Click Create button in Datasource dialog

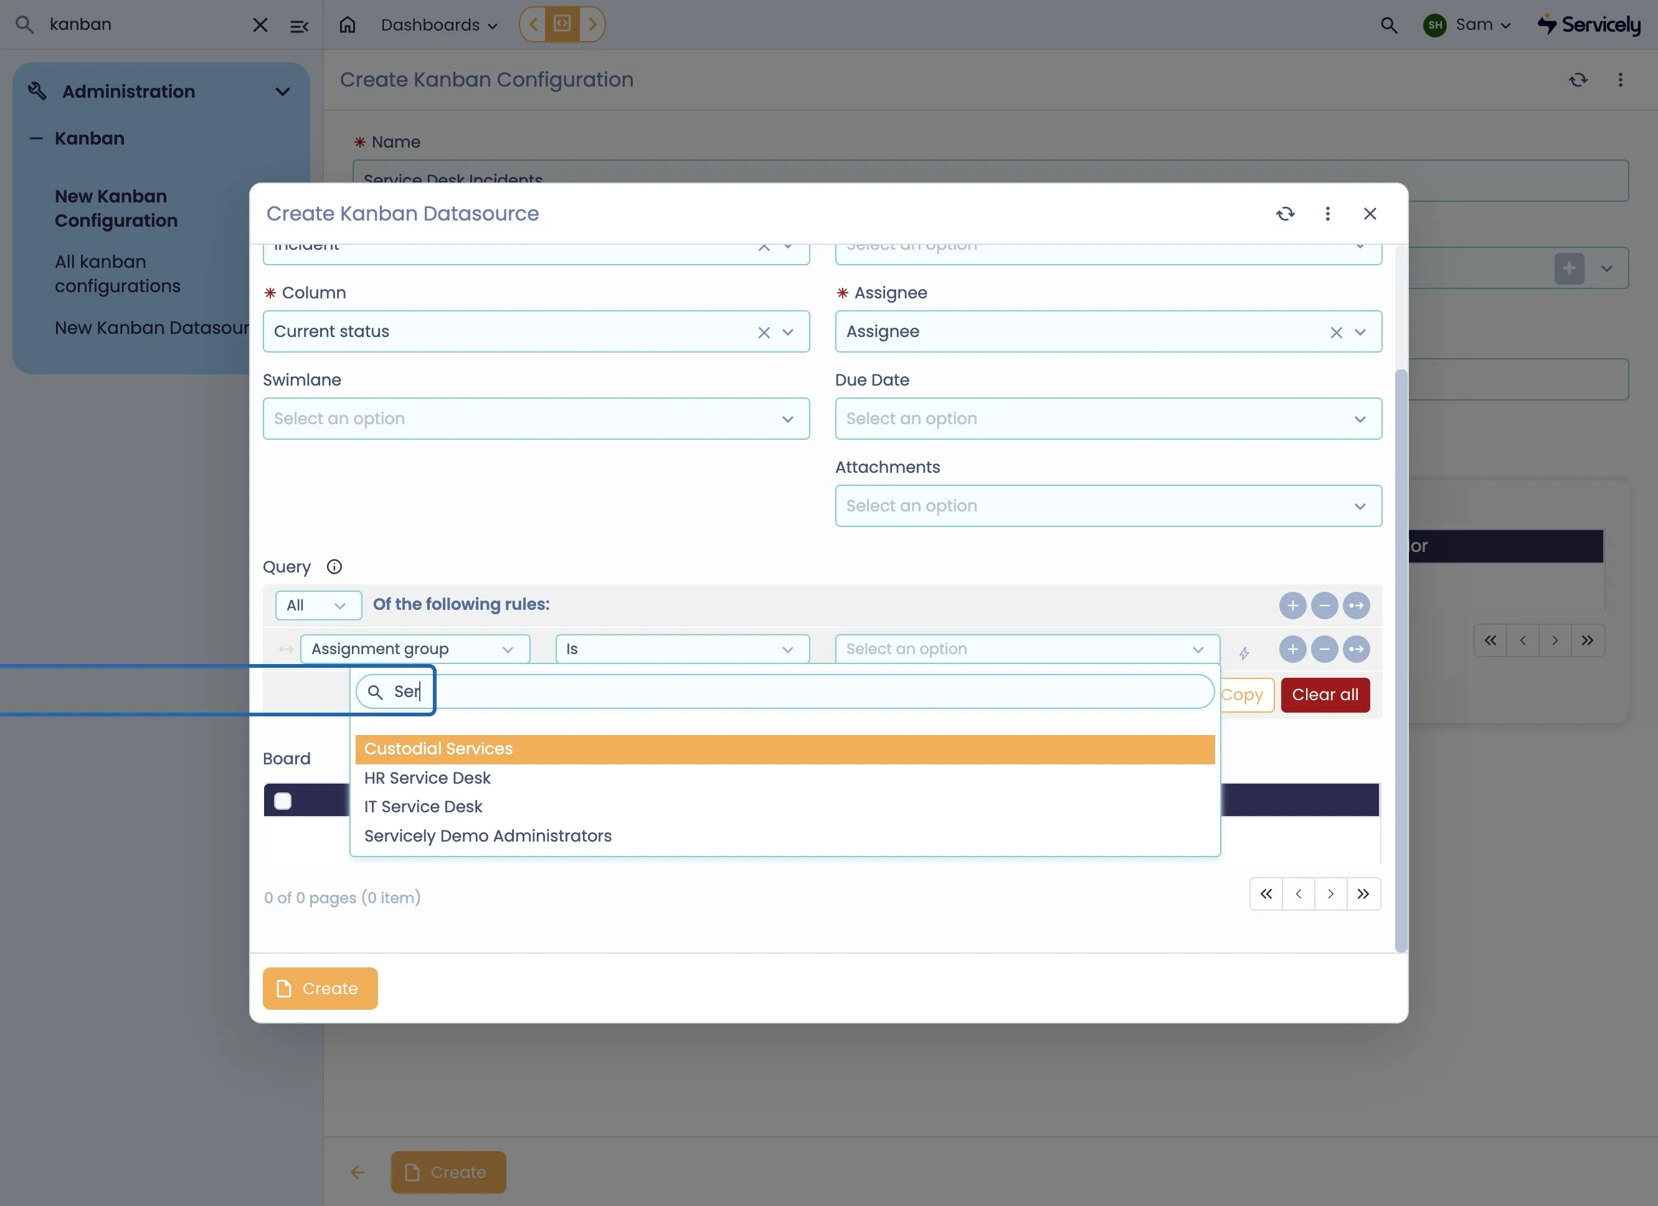320,989
